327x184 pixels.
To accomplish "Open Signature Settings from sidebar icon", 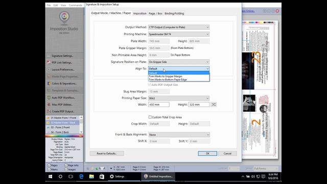I will tap(49, 56).
